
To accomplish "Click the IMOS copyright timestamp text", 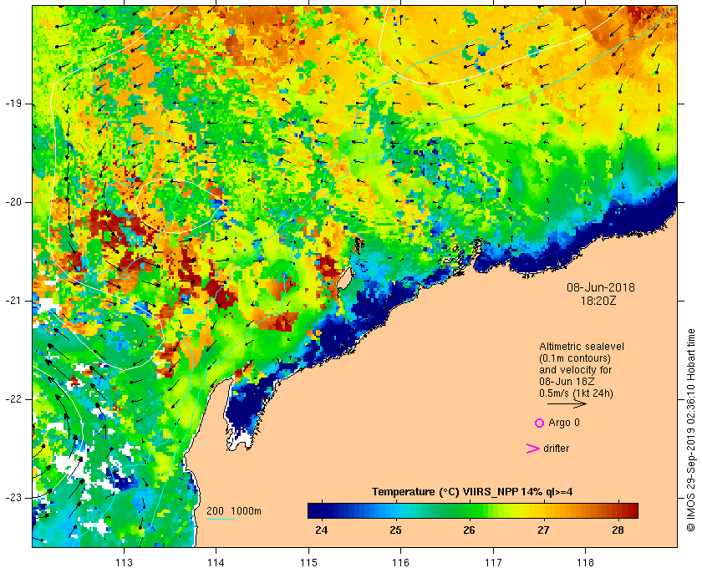I will click(x=691, y=430).
